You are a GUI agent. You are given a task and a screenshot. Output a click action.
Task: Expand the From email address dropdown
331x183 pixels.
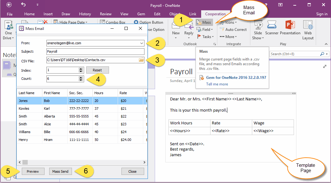coord(141,43)
